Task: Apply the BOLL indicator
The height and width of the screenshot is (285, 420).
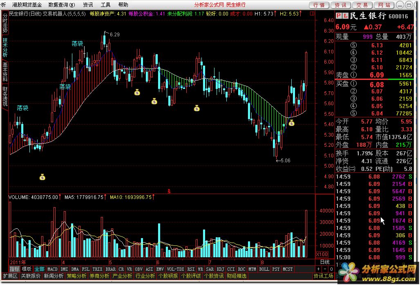Action: click(x=264, y=269)
